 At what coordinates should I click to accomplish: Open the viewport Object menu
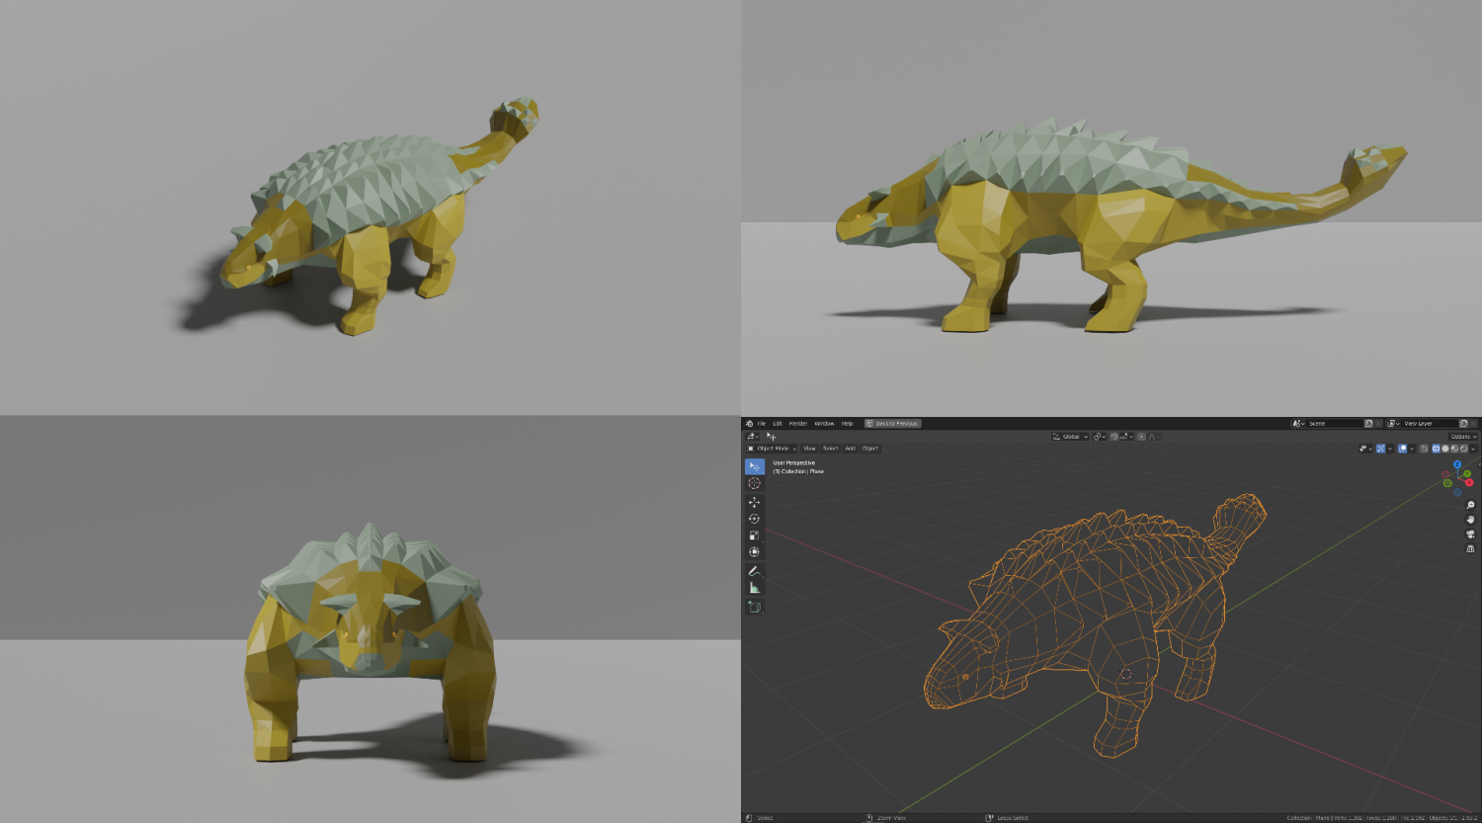[x=870, y=449]
